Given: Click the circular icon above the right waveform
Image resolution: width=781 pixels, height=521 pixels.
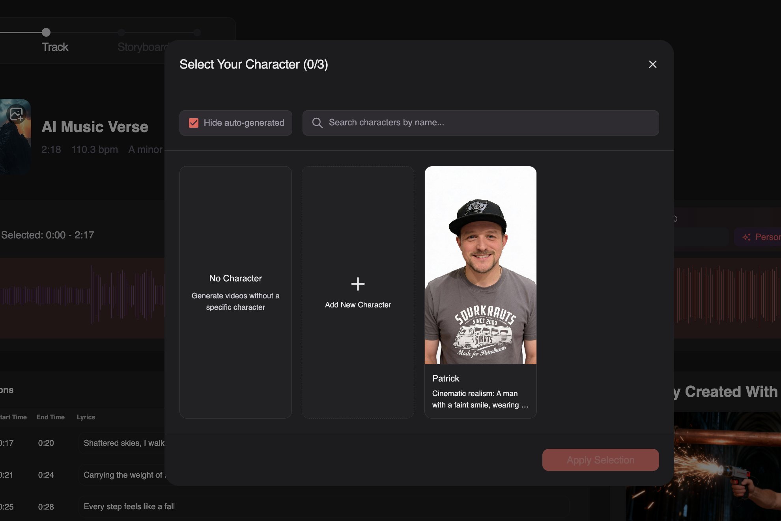Looking at the screenshot, I should point(674,219).
